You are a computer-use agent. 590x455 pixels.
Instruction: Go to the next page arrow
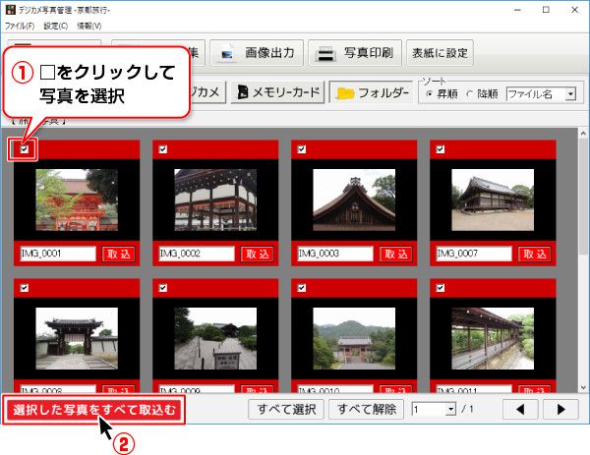560,409
